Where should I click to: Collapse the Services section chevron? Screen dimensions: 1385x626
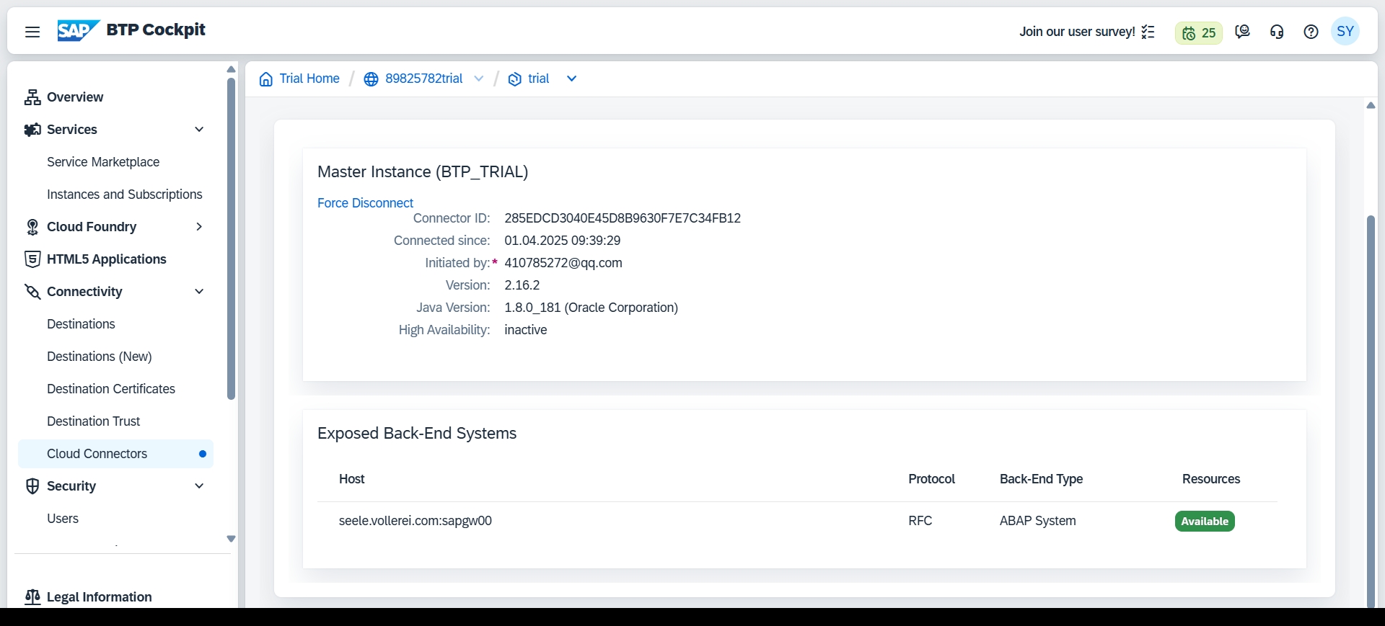click(x=199, y=130)
